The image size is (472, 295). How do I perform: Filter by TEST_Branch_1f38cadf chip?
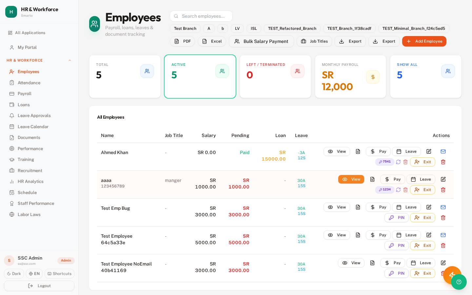(x=349, y=29)
